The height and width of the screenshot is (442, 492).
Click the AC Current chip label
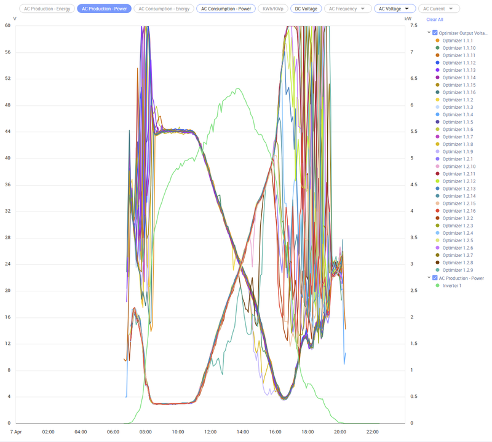(434, 9)
